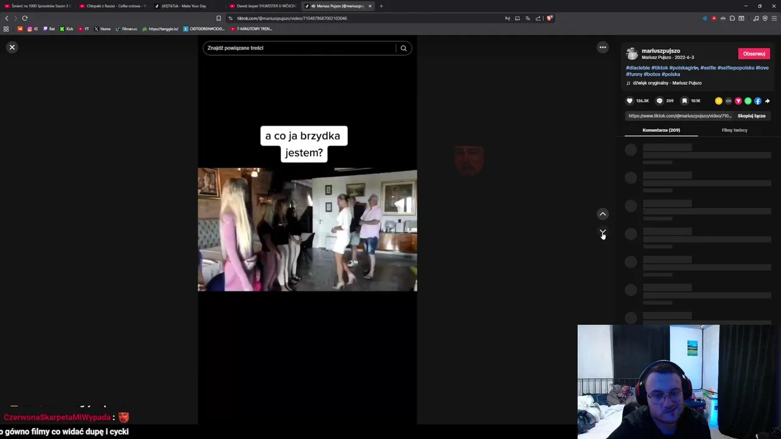The height and width of the screenshot is (439, 781).
Task: Open the three-dots more options menu
Action: 603,47
